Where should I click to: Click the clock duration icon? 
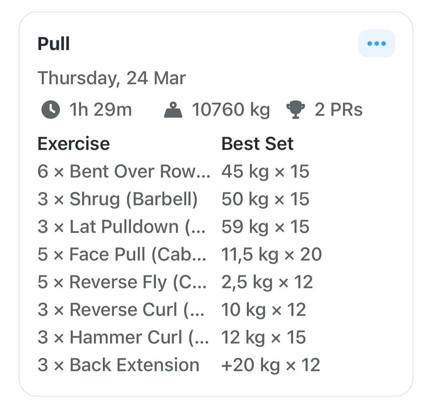51,110
